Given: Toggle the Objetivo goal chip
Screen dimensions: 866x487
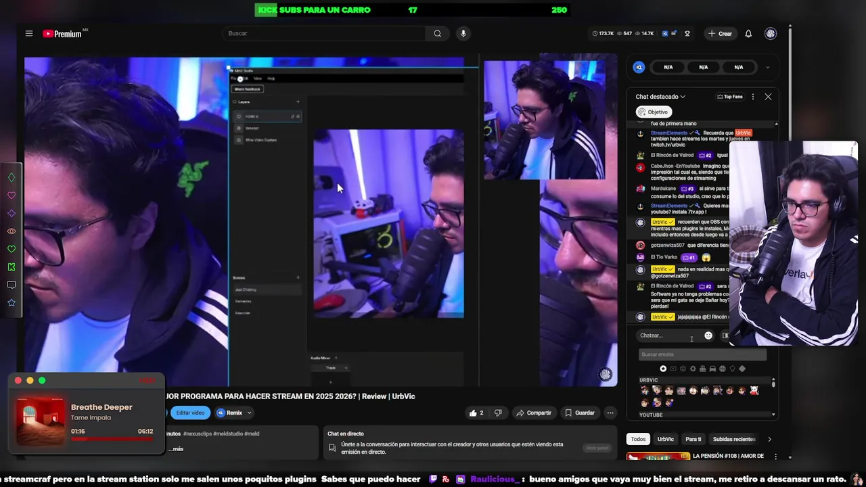Looking at the screenshot, I should point(653,112).
